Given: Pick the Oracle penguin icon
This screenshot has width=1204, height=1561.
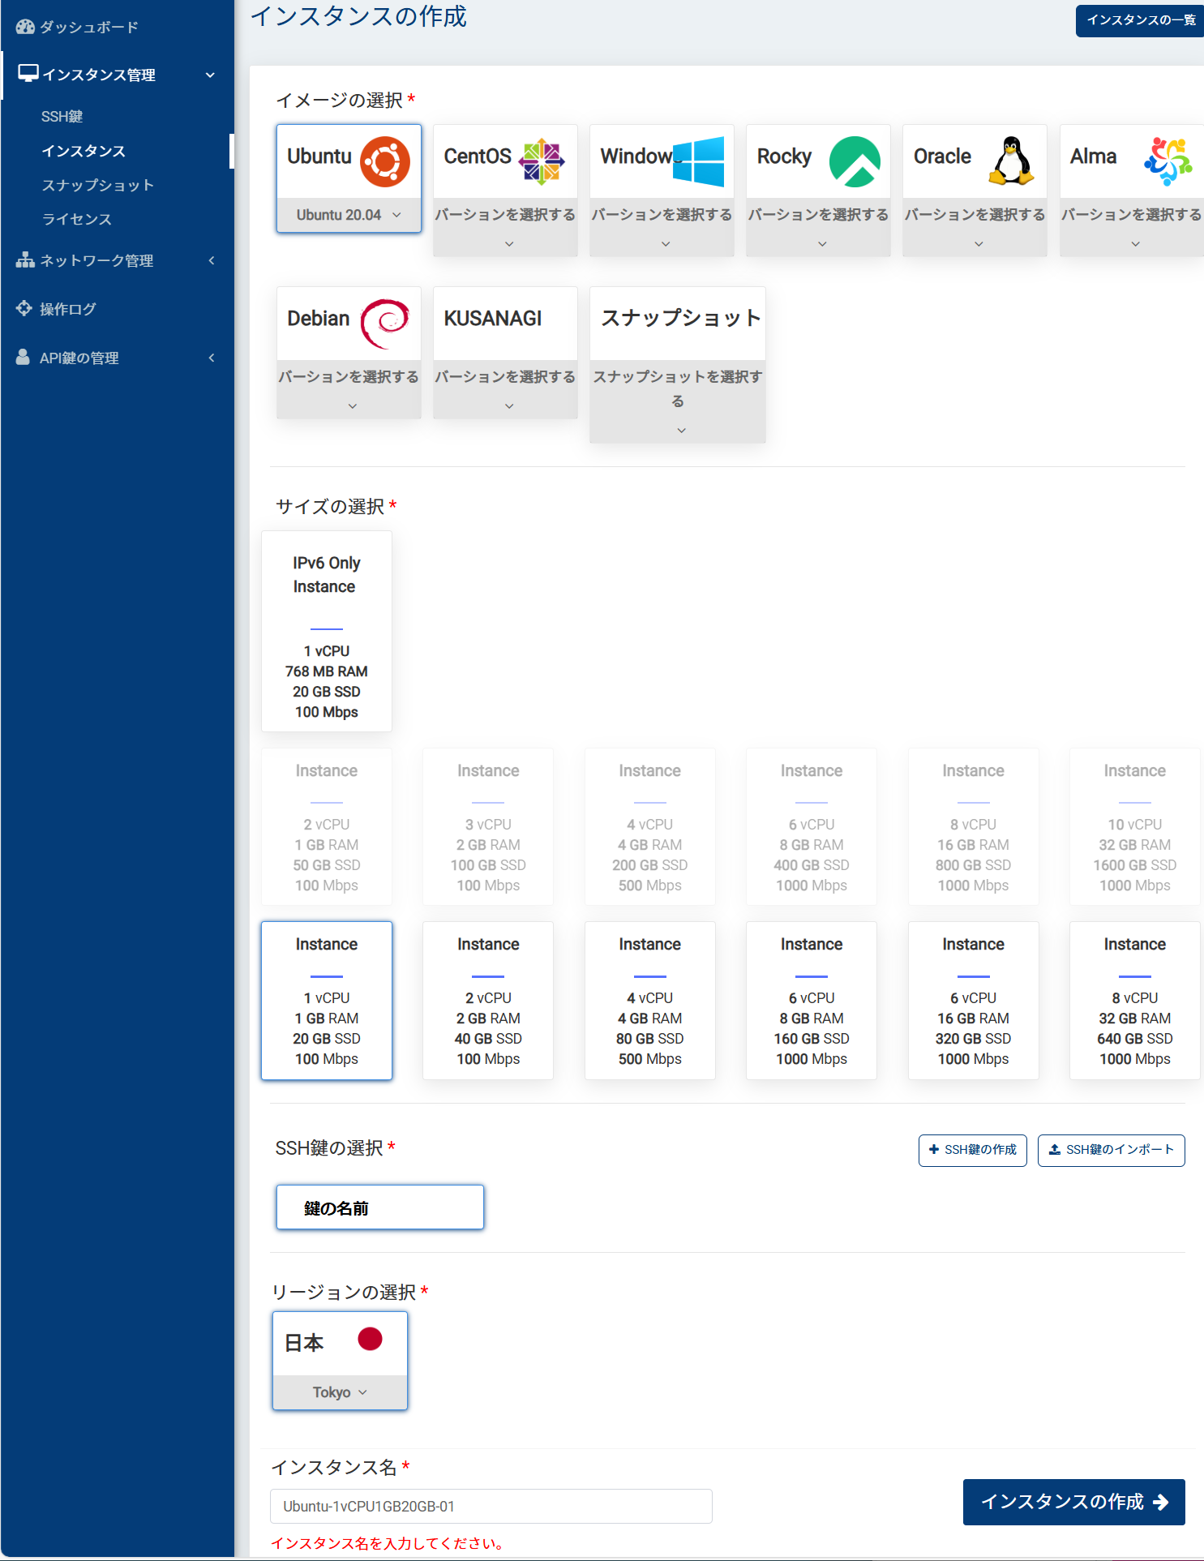Looking at the screenshot, I should (1011, 161).
